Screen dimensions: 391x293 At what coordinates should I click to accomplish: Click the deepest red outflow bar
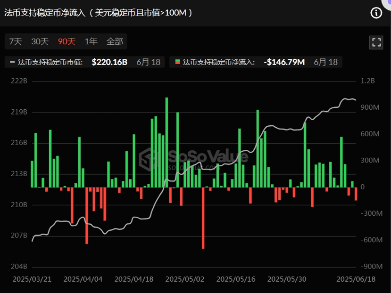tap(203, 218)
